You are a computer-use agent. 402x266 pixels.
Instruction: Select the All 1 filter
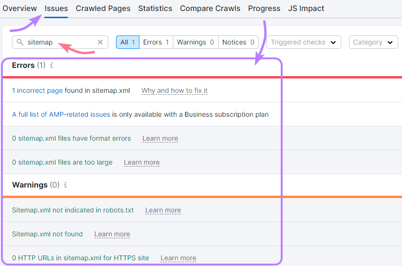click(127, 42)
